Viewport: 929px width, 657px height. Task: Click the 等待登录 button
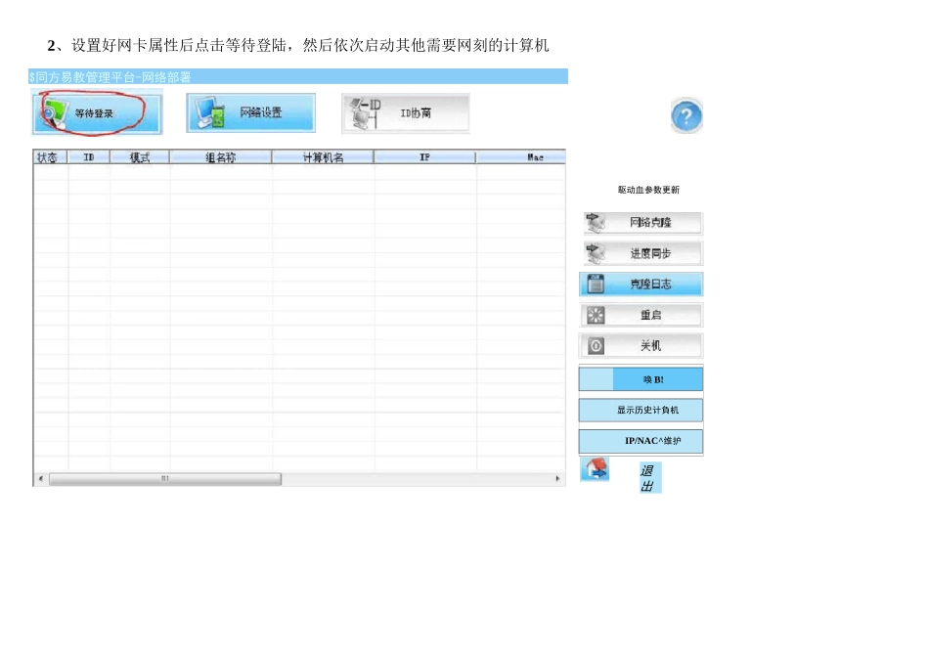[97, 112]
